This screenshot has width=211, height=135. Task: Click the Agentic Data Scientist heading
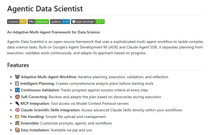pos(45,9)
